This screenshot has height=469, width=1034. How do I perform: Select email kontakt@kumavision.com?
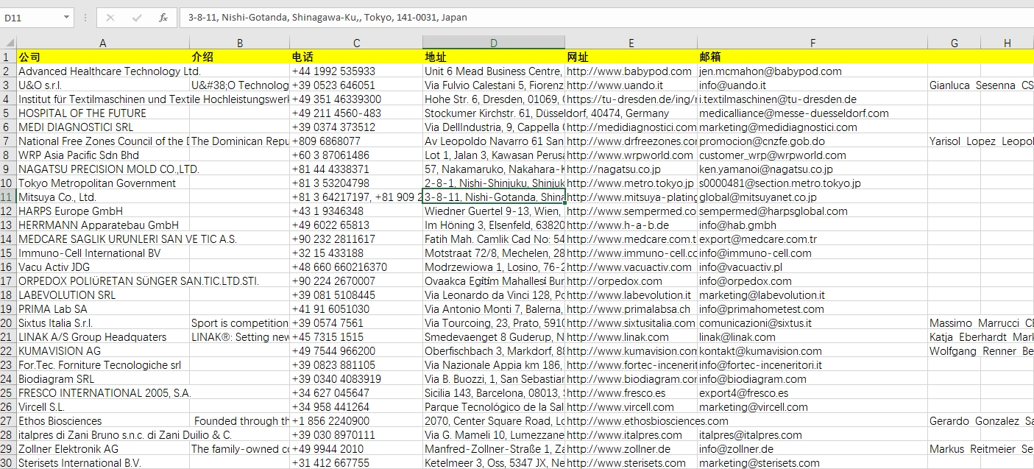812,350
